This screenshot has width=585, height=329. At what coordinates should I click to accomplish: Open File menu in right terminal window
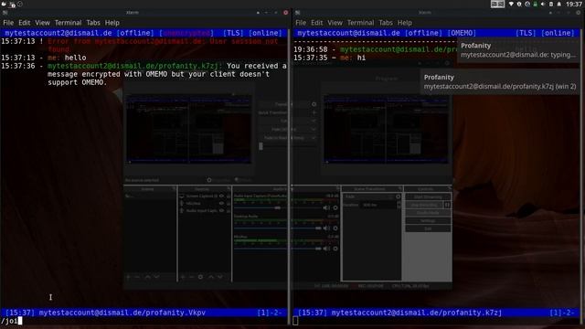301,23
